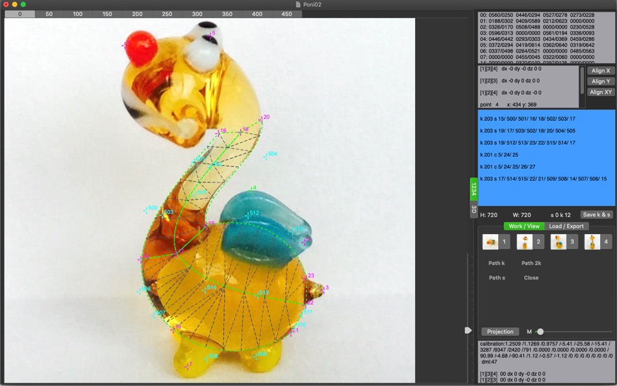Click the vertical zoom slider handle beside canvas
This screenshot has width=617, height=386.
coord(468,331)
